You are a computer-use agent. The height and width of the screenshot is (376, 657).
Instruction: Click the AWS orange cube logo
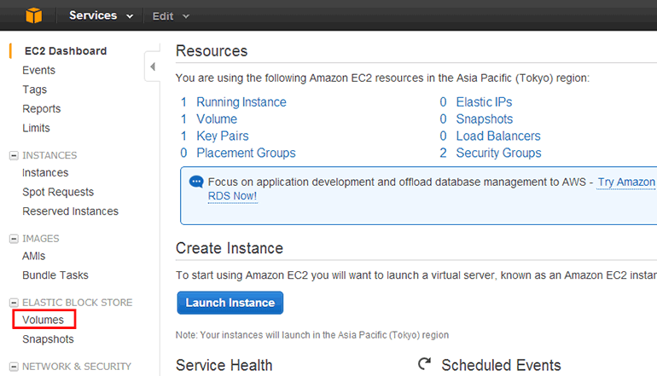33,15
